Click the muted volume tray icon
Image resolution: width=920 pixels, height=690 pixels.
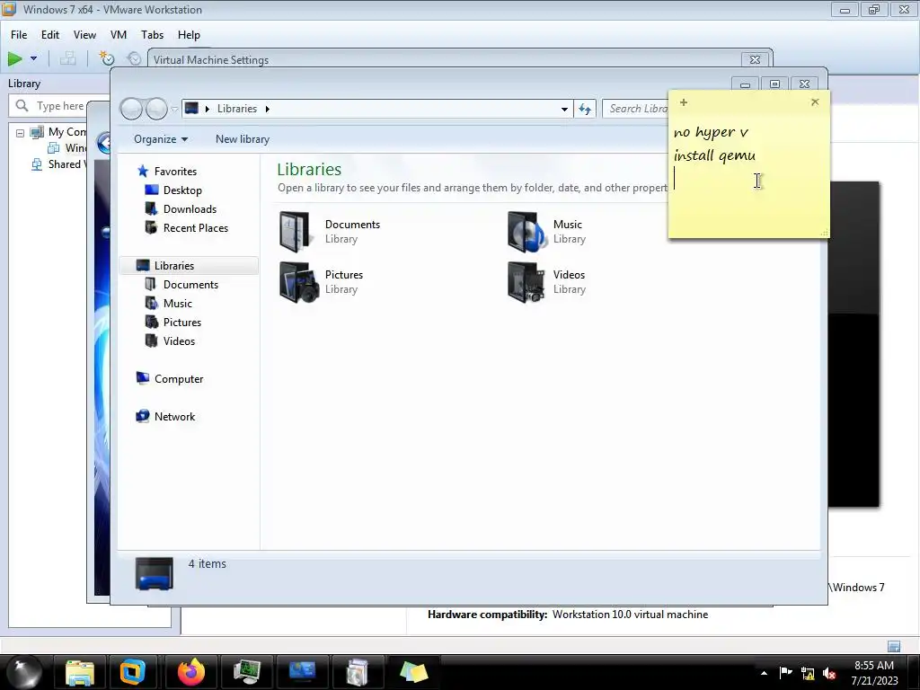(x=829, y=674)
